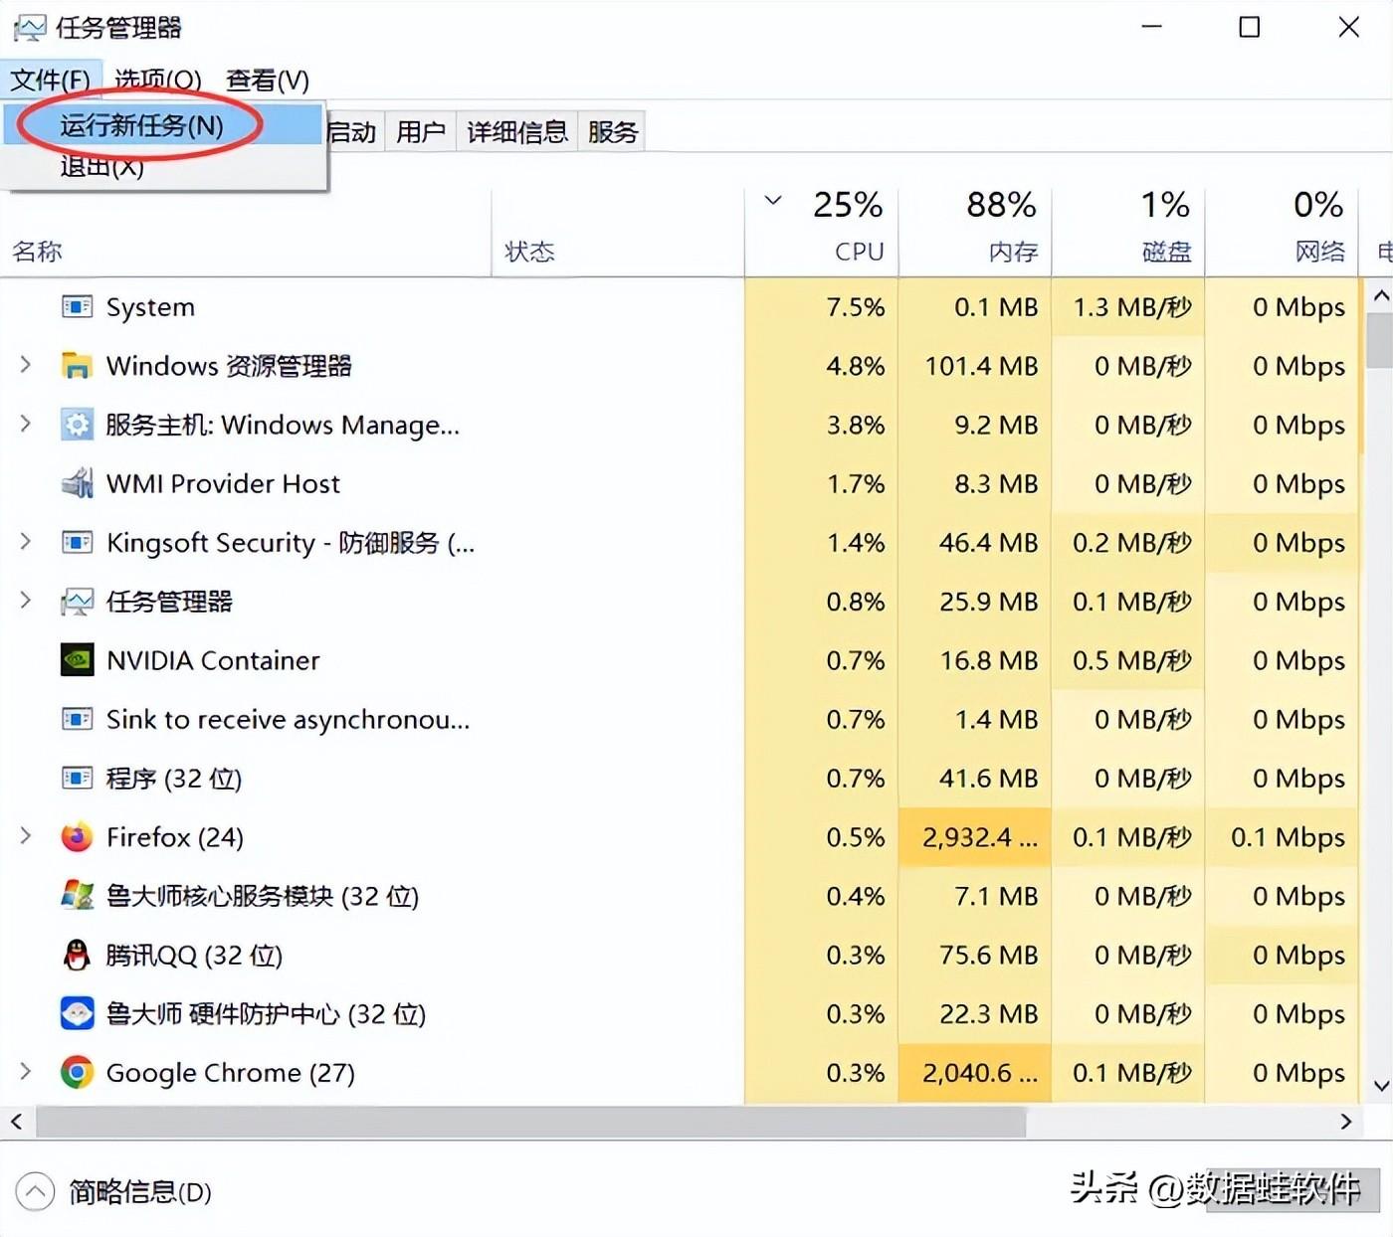
Task: Click the 简略信息(D) link
Action: (140, 1191)
